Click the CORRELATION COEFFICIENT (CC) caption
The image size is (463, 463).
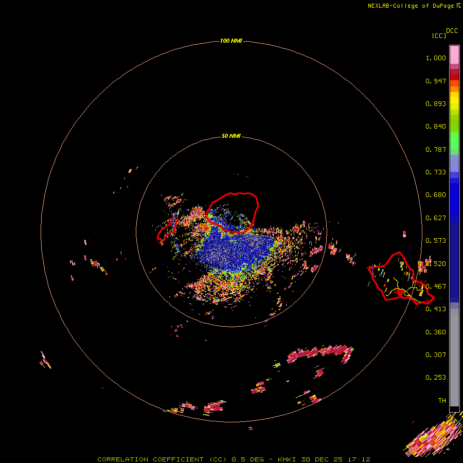pos(162,459)
